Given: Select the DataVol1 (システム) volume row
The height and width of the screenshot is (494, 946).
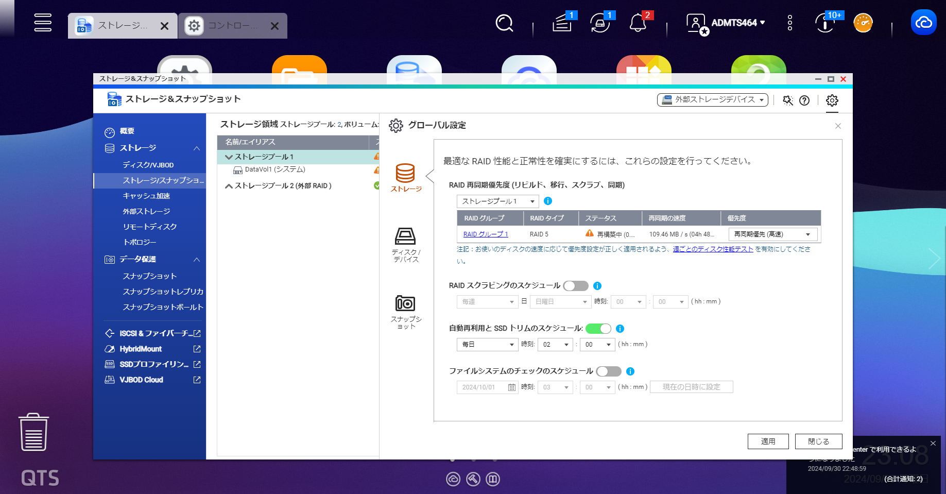Looking at the screenshot, I should 298,169.
